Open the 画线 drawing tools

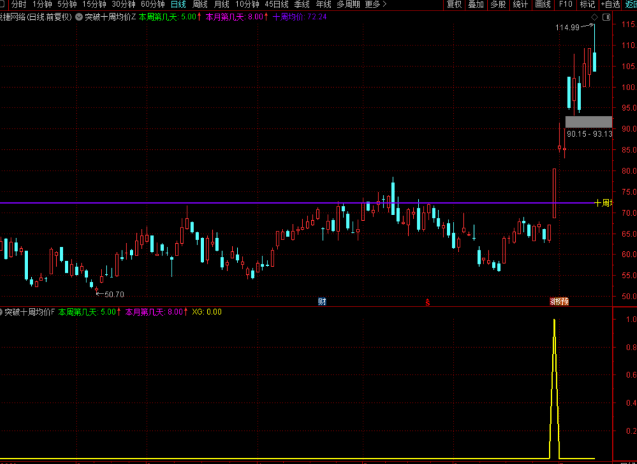pos(542,4)
